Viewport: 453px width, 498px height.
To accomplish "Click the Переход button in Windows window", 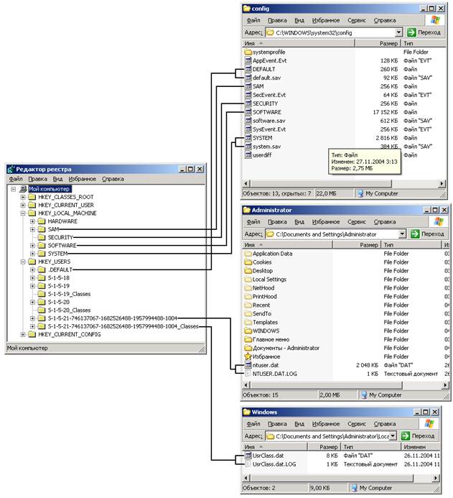I will click(418, 435).
